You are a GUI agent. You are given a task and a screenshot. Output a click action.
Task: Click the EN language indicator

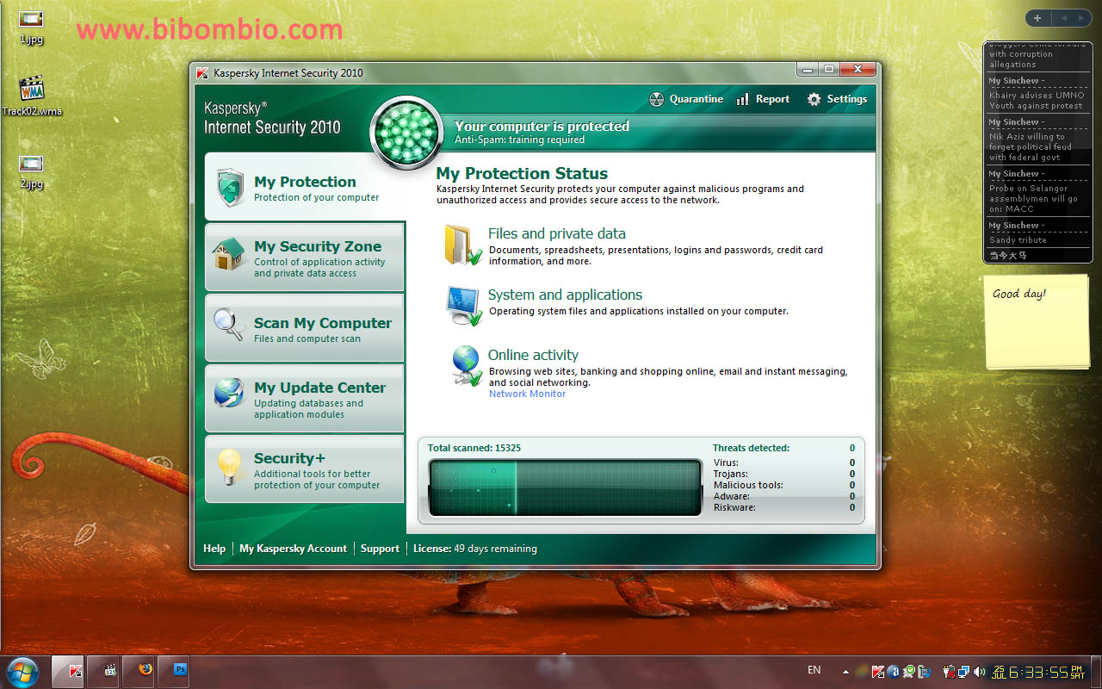click(x=814, y=670)
